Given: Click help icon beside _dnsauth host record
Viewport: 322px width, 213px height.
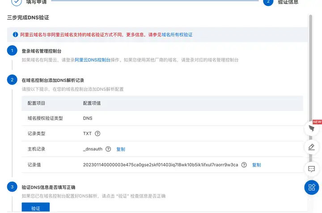Looking at the screenshot, I should (x=108, y=149).
